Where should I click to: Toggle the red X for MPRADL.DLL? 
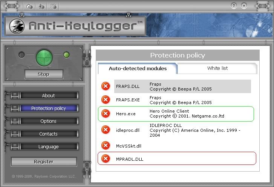pyautogui.click(x=106, y=158)
